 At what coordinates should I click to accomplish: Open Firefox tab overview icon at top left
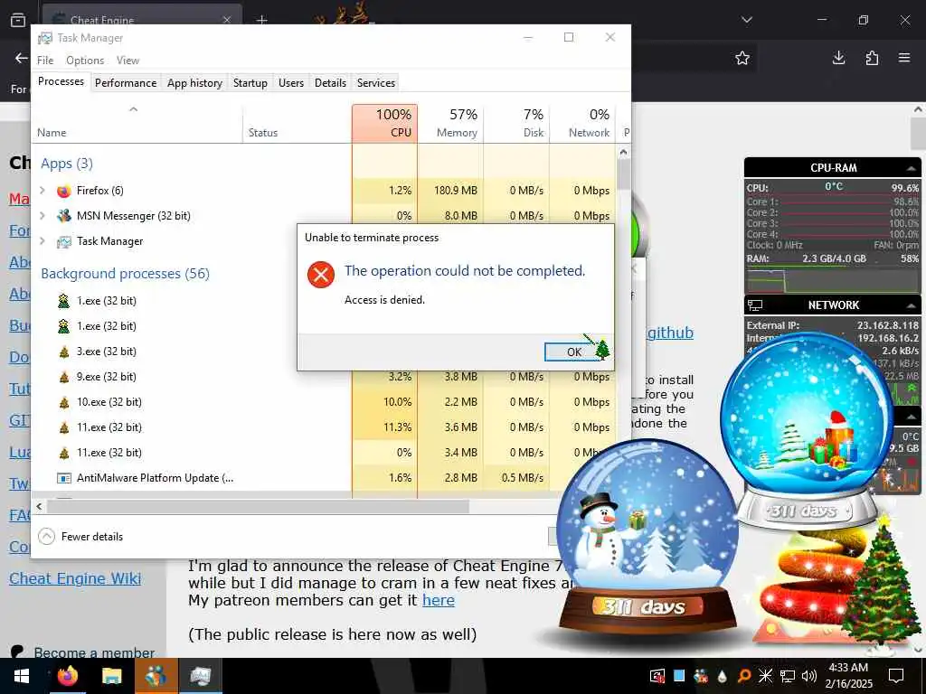click(x=18, y=20)
